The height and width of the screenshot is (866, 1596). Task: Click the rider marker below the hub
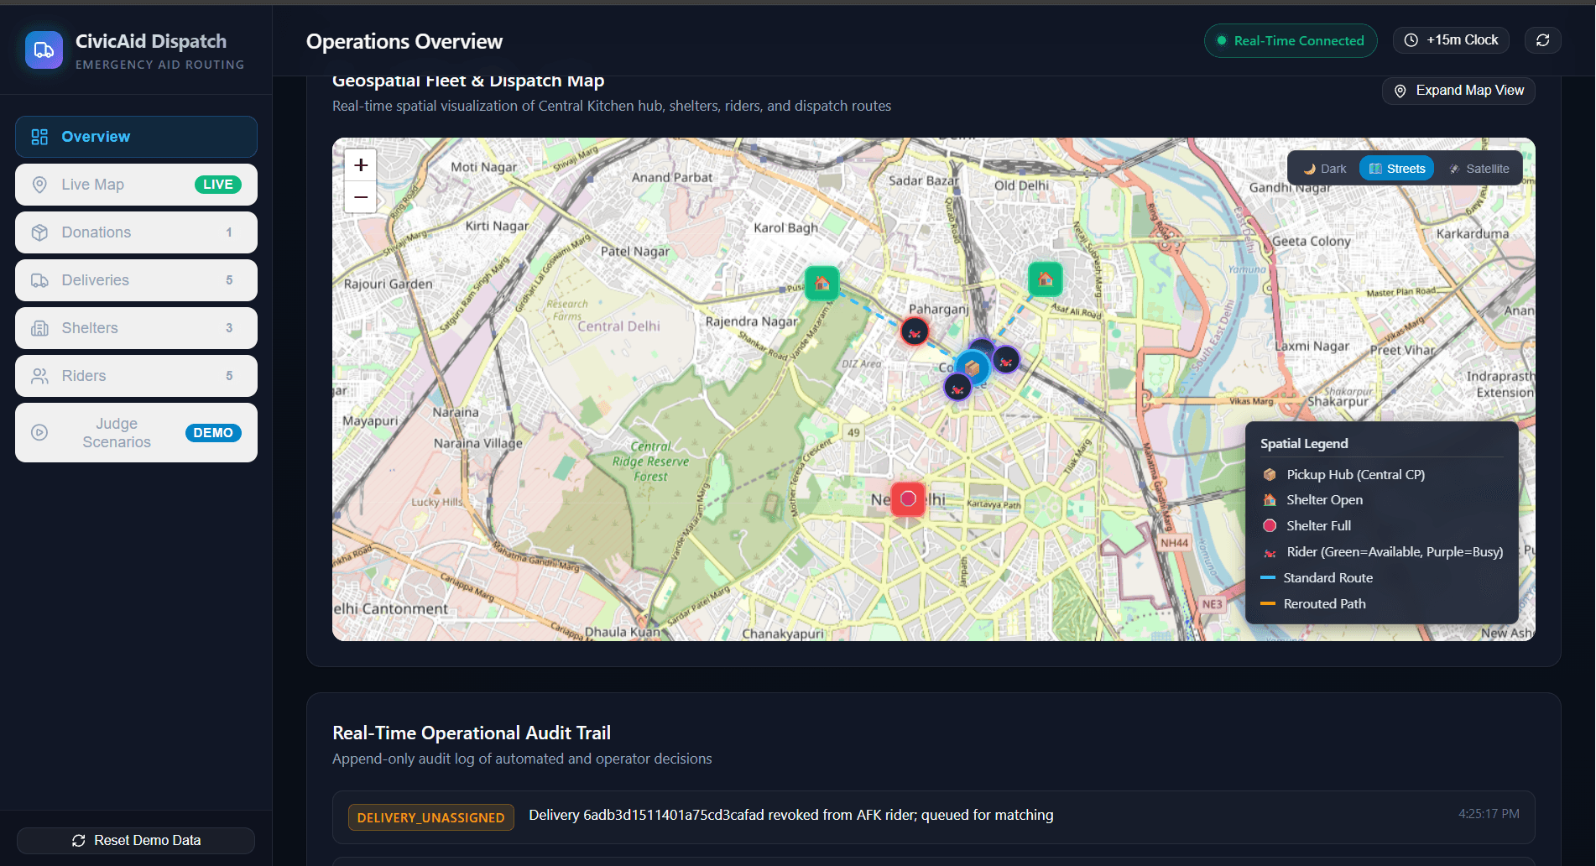click(x=957, y=388)
